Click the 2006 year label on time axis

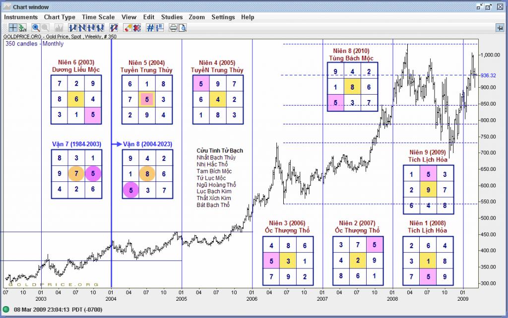click(252, 299)
